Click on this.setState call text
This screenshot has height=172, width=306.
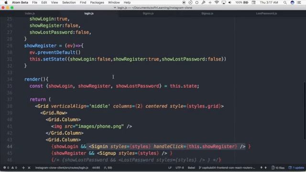(x=47, y=59)
